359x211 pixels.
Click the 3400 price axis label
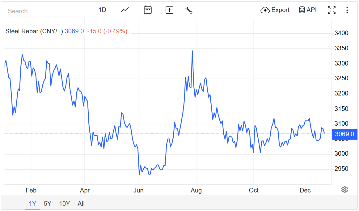coord(341,33)
